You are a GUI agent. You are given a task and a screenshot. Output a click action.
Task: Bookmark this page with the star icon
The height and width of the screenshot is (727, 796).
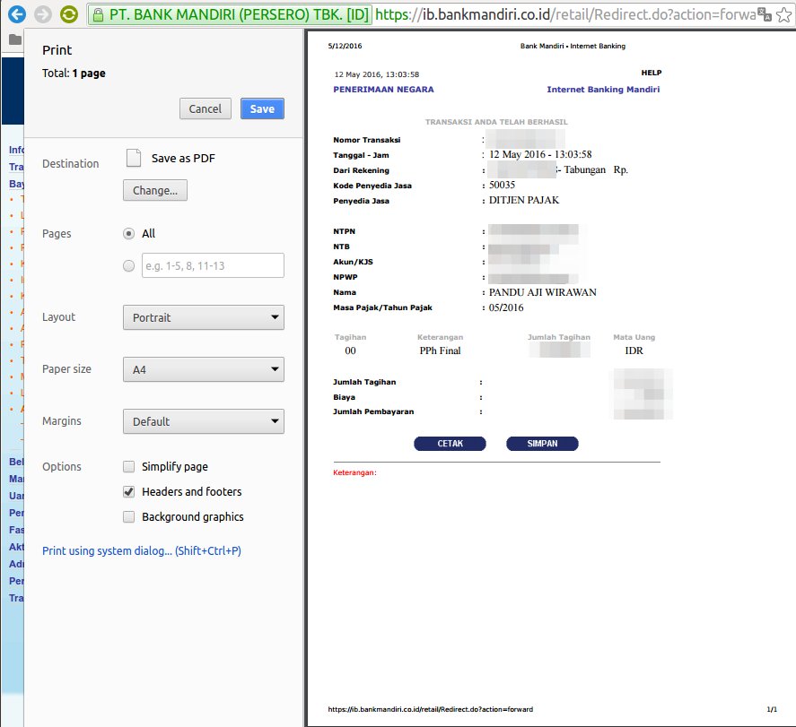[x=783, y=14]
